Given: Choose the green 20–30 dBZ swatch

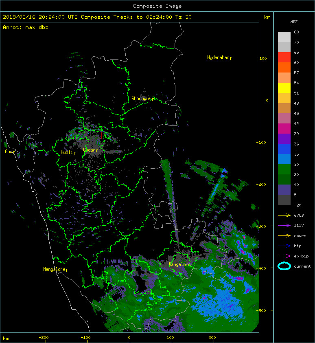Looking at the screenshot, I should click(284, 169).
